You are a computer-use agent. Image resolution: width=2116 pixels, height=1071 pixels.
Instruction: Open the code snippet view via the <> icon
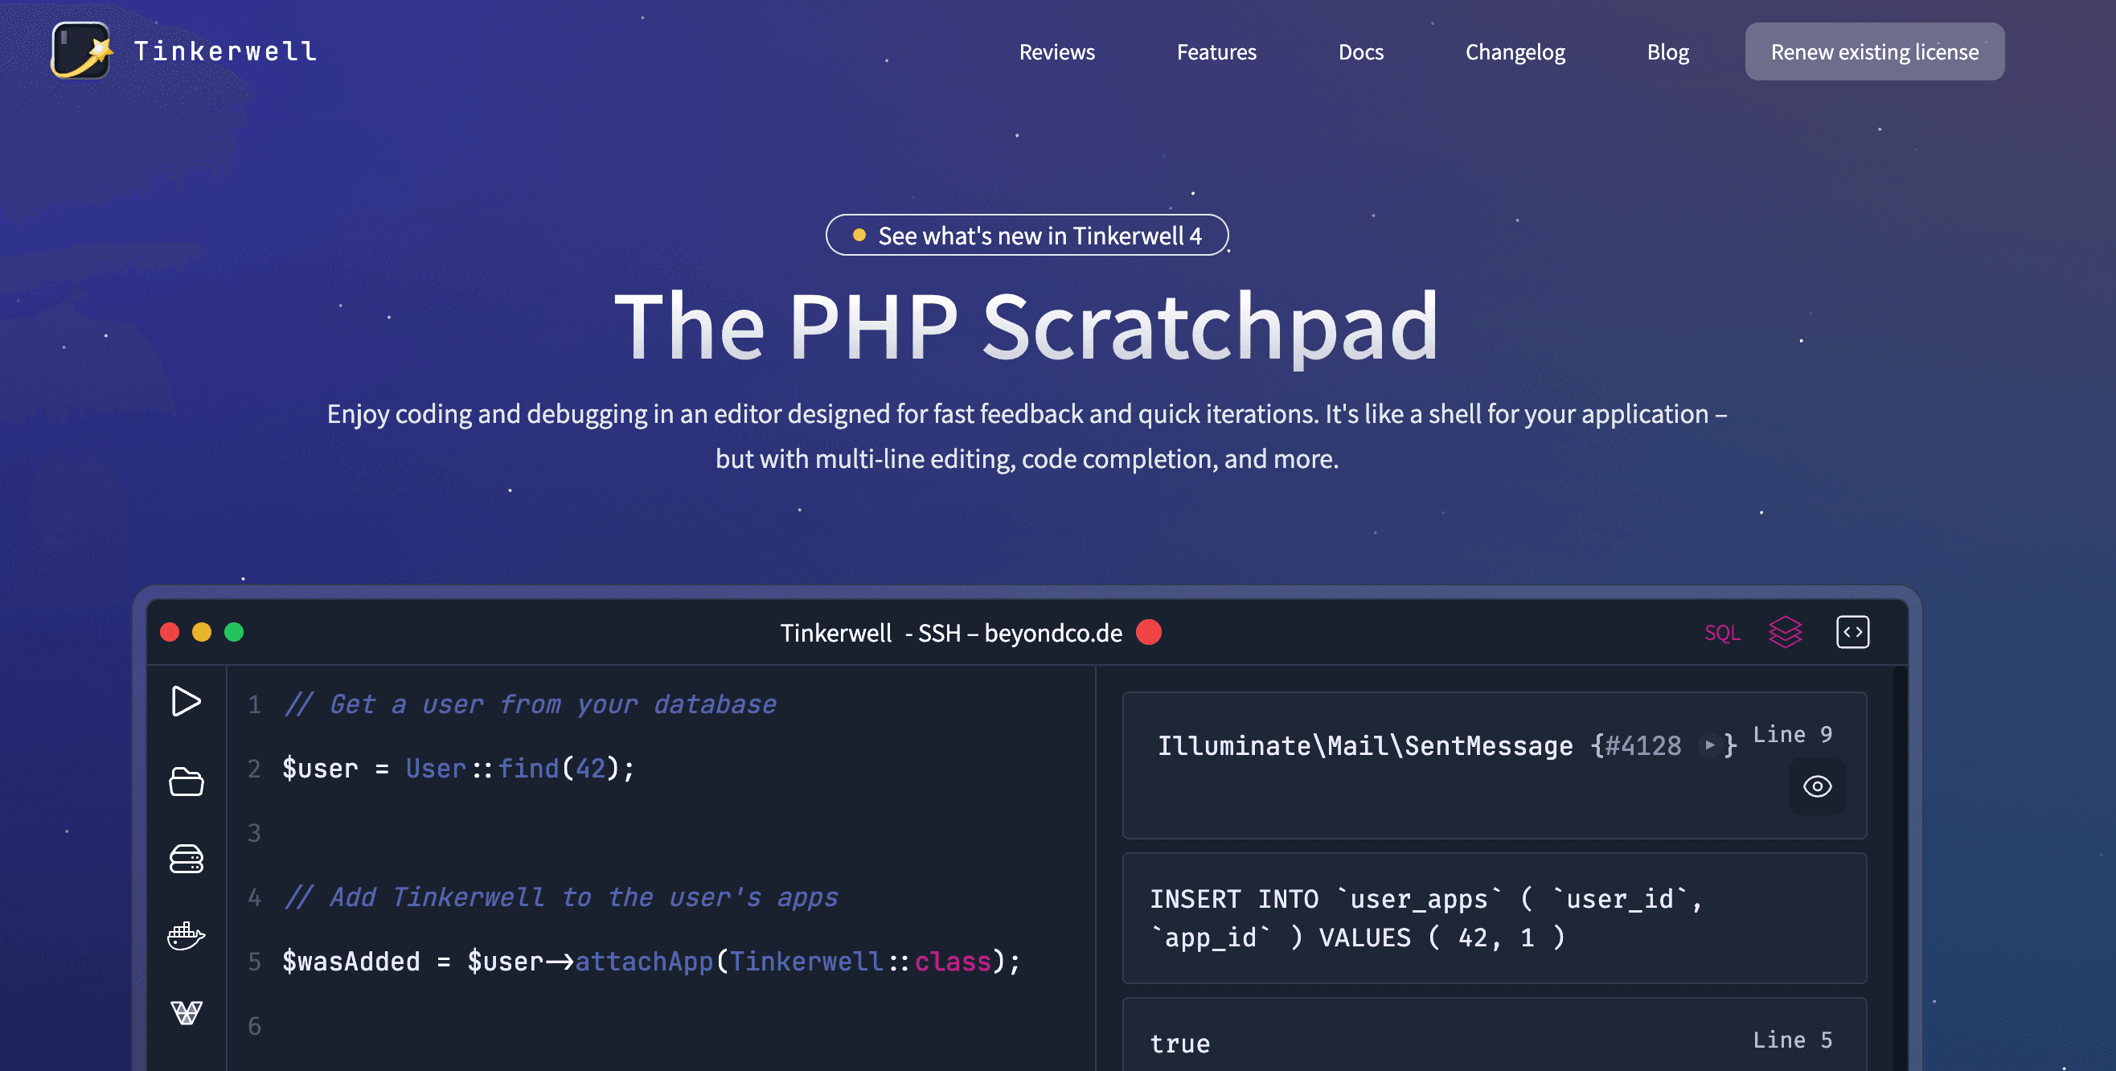pos(1852,633)
